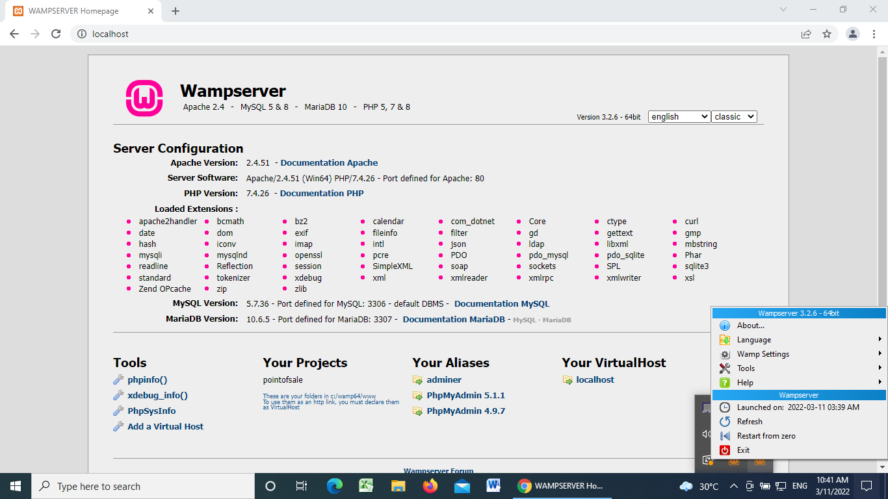The image size is (888, 499).
Task: Open the Documentation MySQL link
Action: pos(502,304)
